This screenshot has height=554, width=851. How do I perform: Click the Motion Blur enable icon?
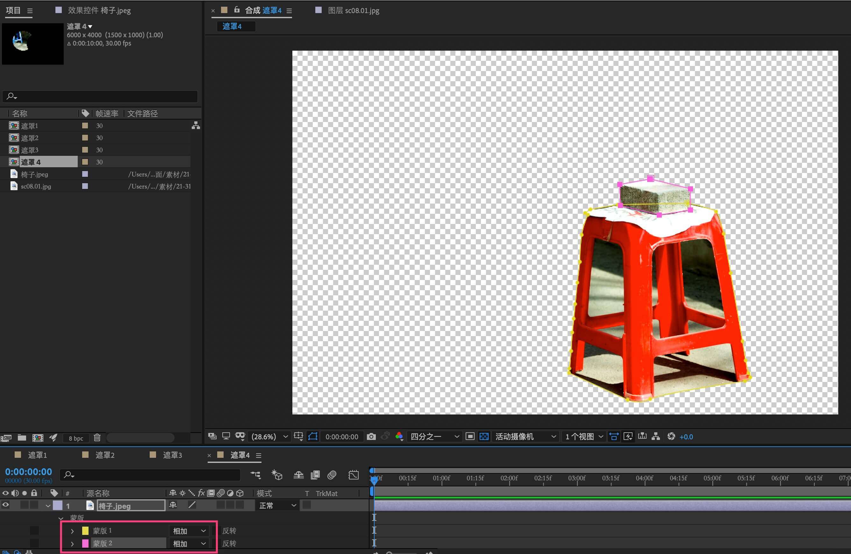(332, 475)
